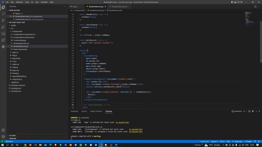This screenshot has width=262, height=147.
Task: Click the notifications bell in status bar
Action: tap(259, 142)
